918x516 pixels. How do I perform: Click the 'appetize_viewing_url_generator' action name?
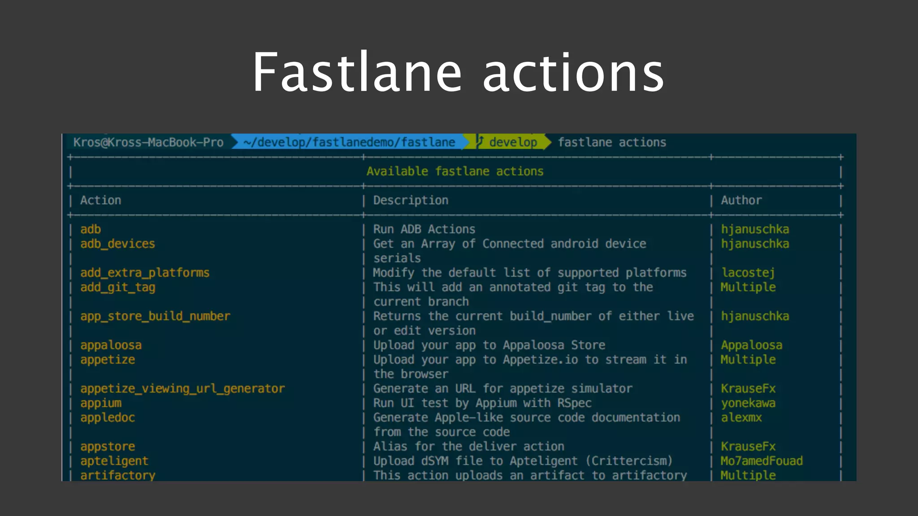pyautogui.click(x=182, y=389)
